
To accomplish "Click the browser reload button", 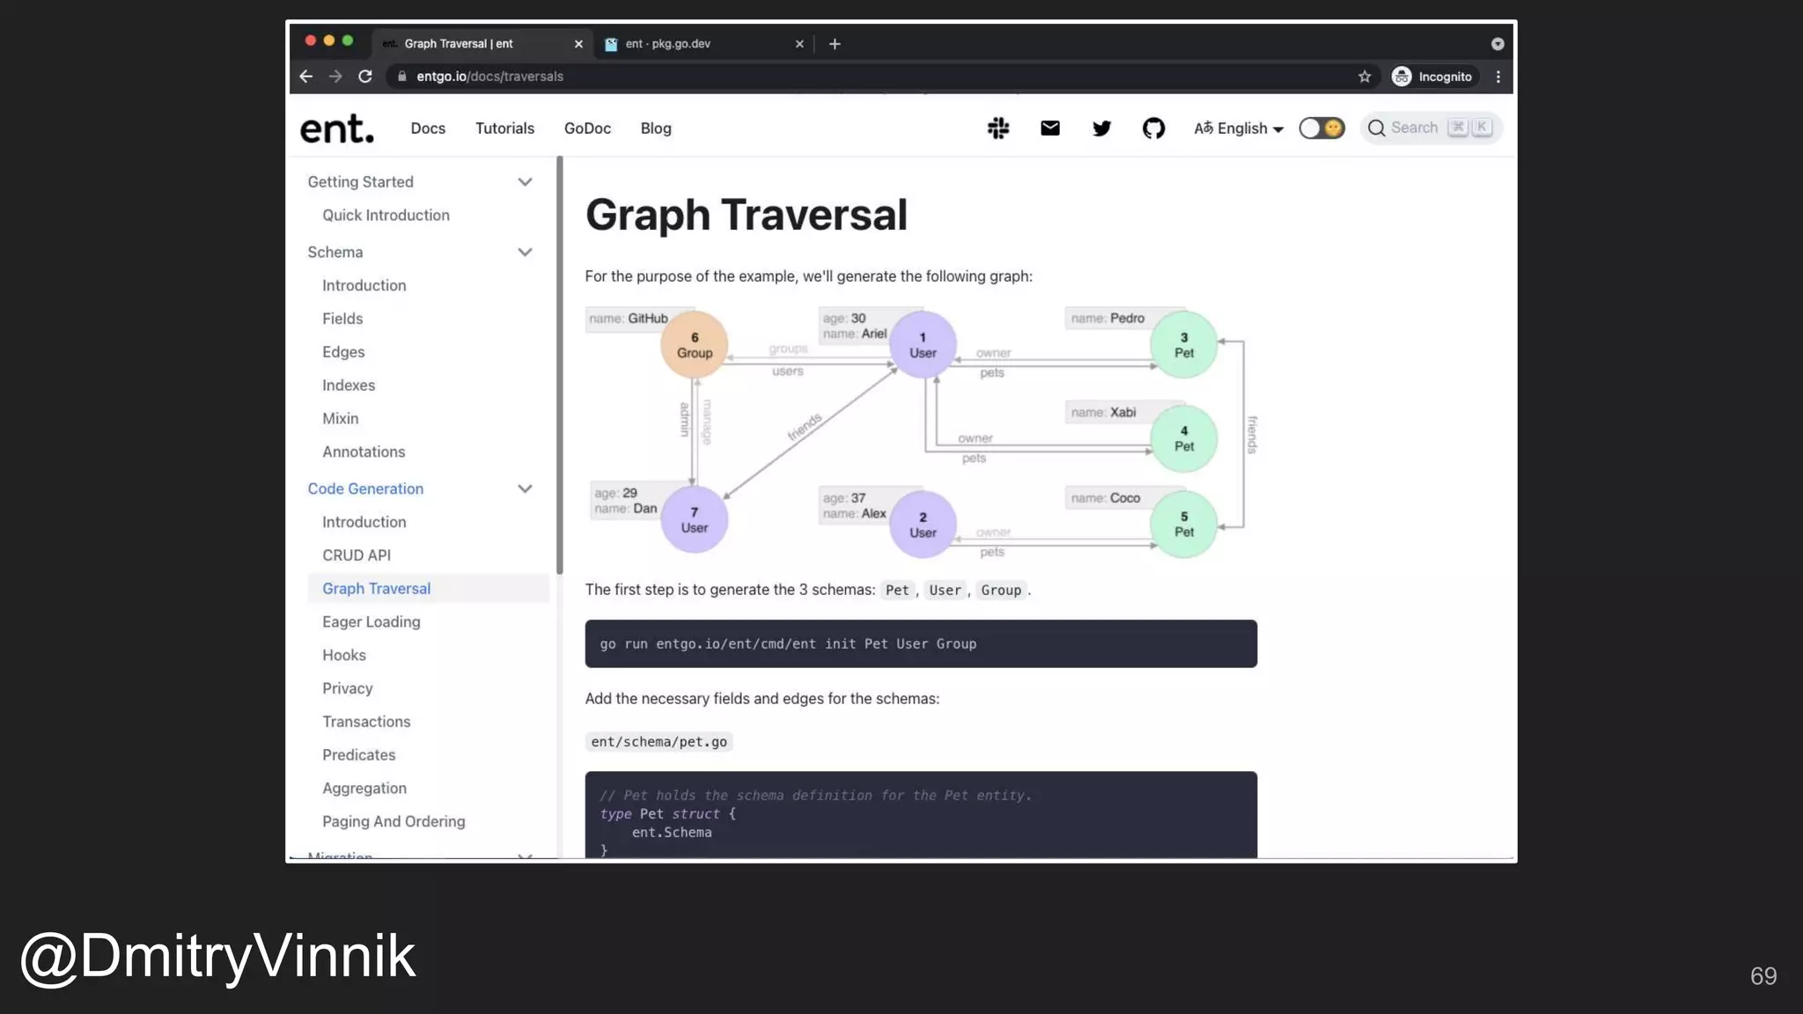I will coord(365,77).
